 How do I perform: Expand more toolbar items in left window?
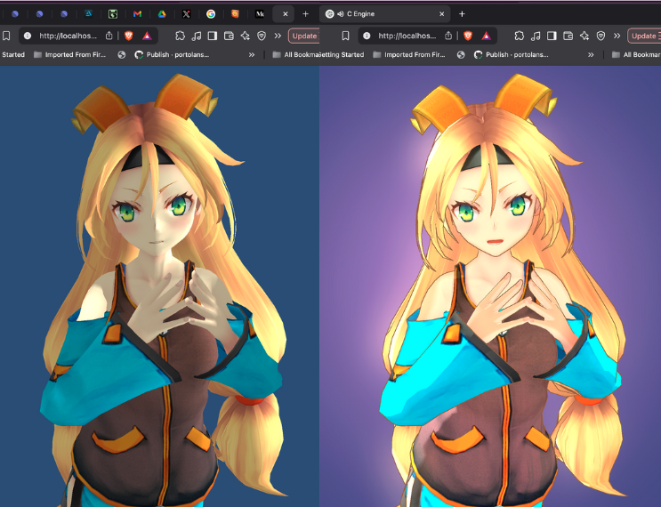pyautogui.click(x=278, y=36)
